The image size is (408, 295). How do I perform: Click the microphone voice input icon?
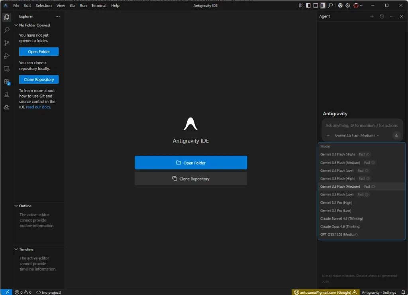tap(396, 136)
